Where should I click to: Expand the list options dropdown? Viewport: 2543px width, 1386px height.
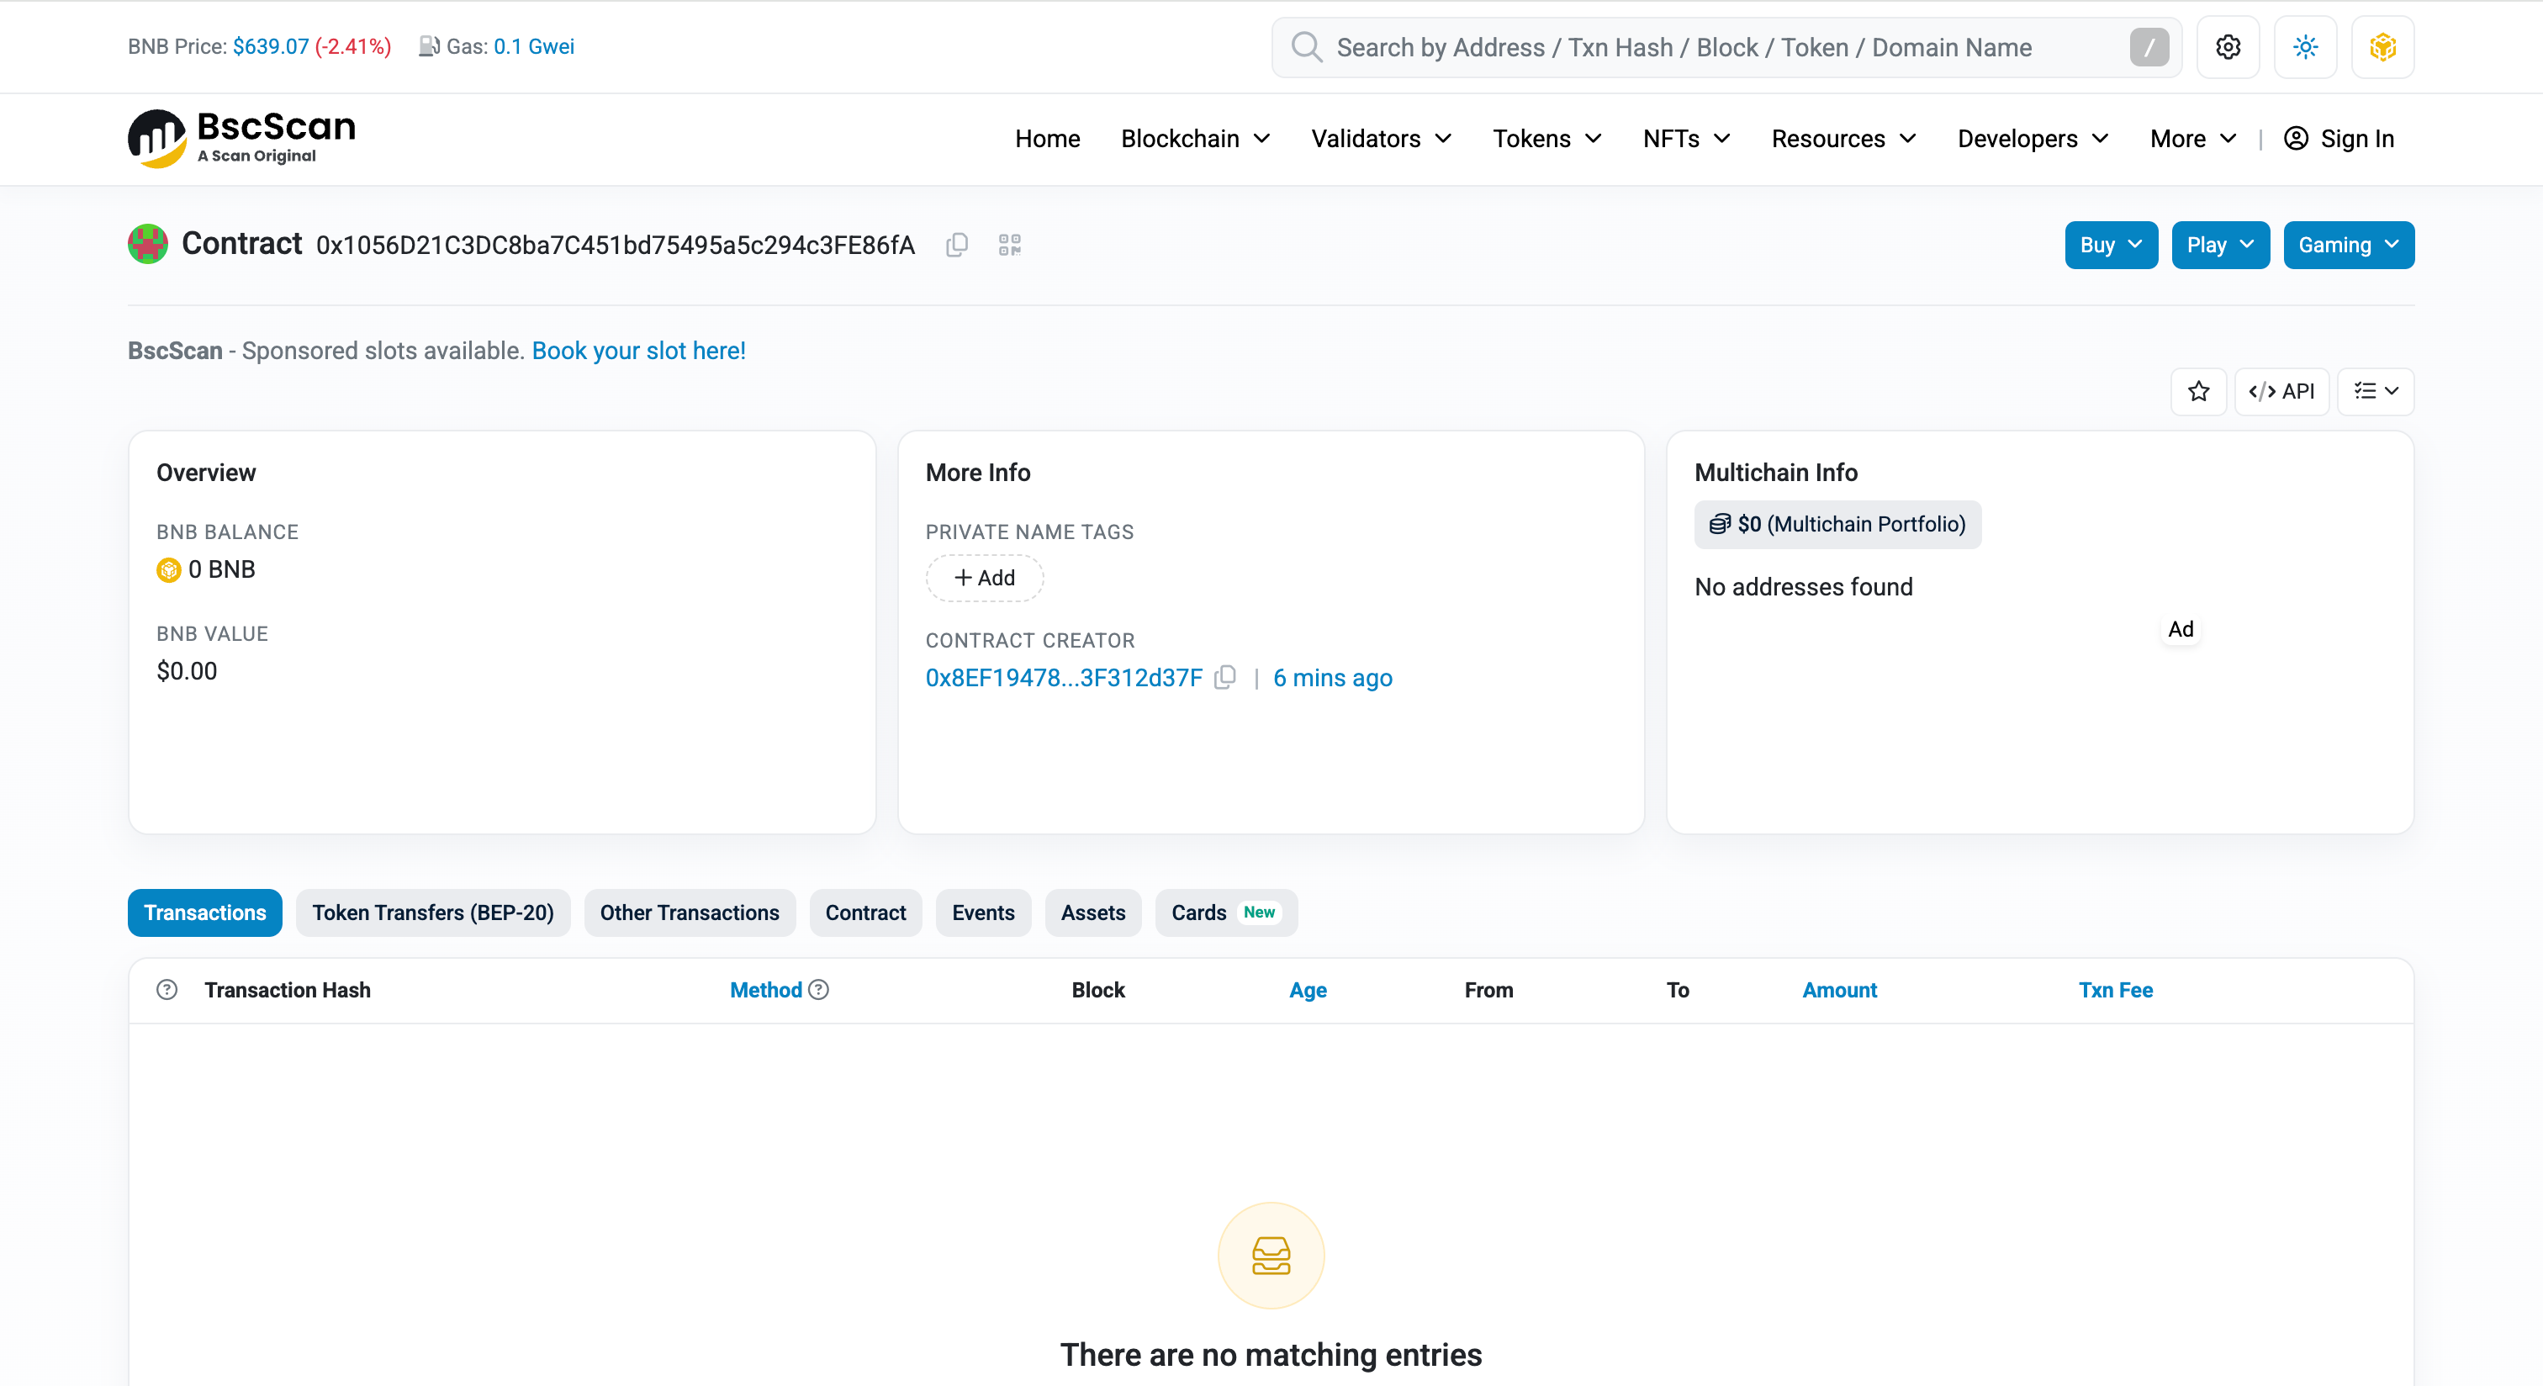[2375, 392]
